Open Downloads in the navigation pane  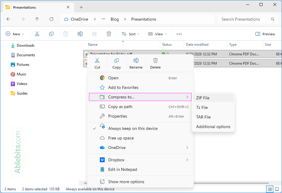click(x=22, y=45)
